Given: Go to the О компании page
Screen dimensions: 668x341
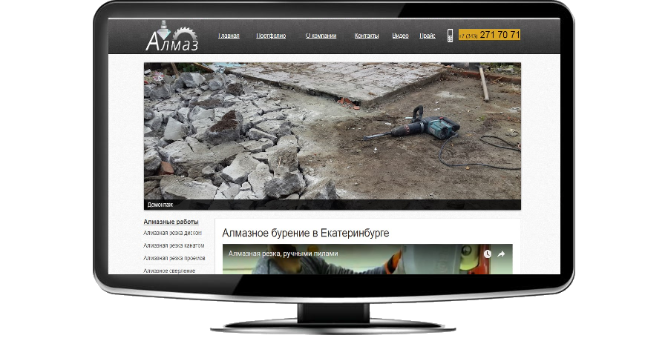Looking at the screenshot, I should (321, 36).
